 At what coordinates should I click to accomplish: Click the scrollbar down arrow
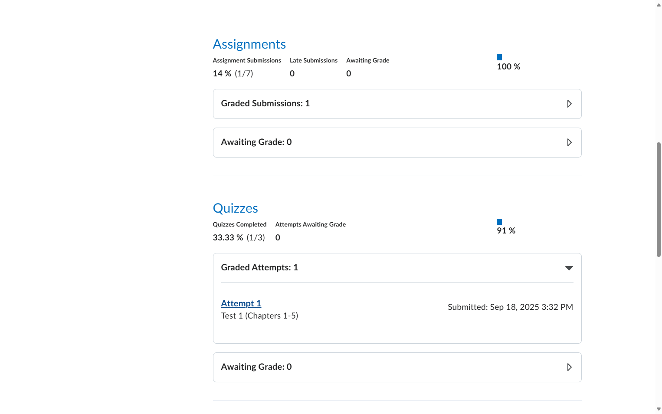(x=659, y=409)
